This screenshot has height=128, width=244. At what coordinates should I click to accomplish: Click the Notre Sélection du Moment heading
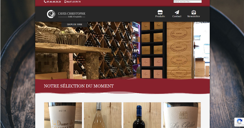(79, 86)
